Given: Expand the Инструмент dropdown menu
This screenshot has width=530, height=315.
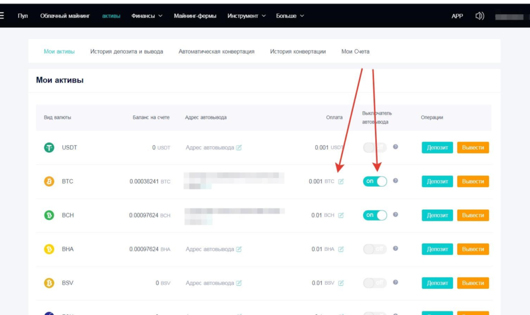Looking at the screenshot, I should point(247,16).
